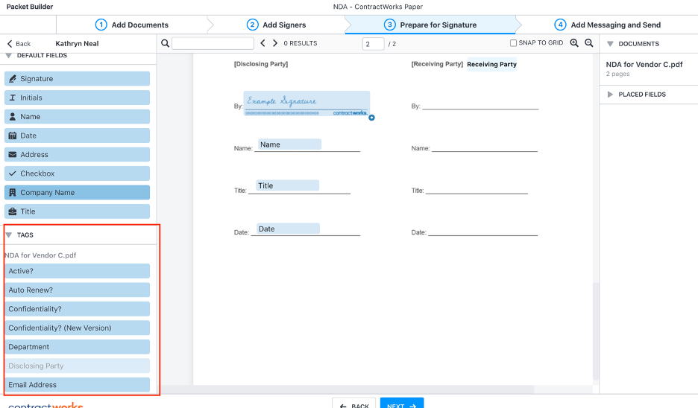Select the Auto Renew? tag
This screenshot has width=698, height=408.
pyautogui.click(x=77, y=290)
